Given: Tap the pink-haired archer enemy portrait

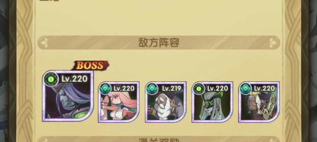Looking at the screenshot, I should click(119, 102).
